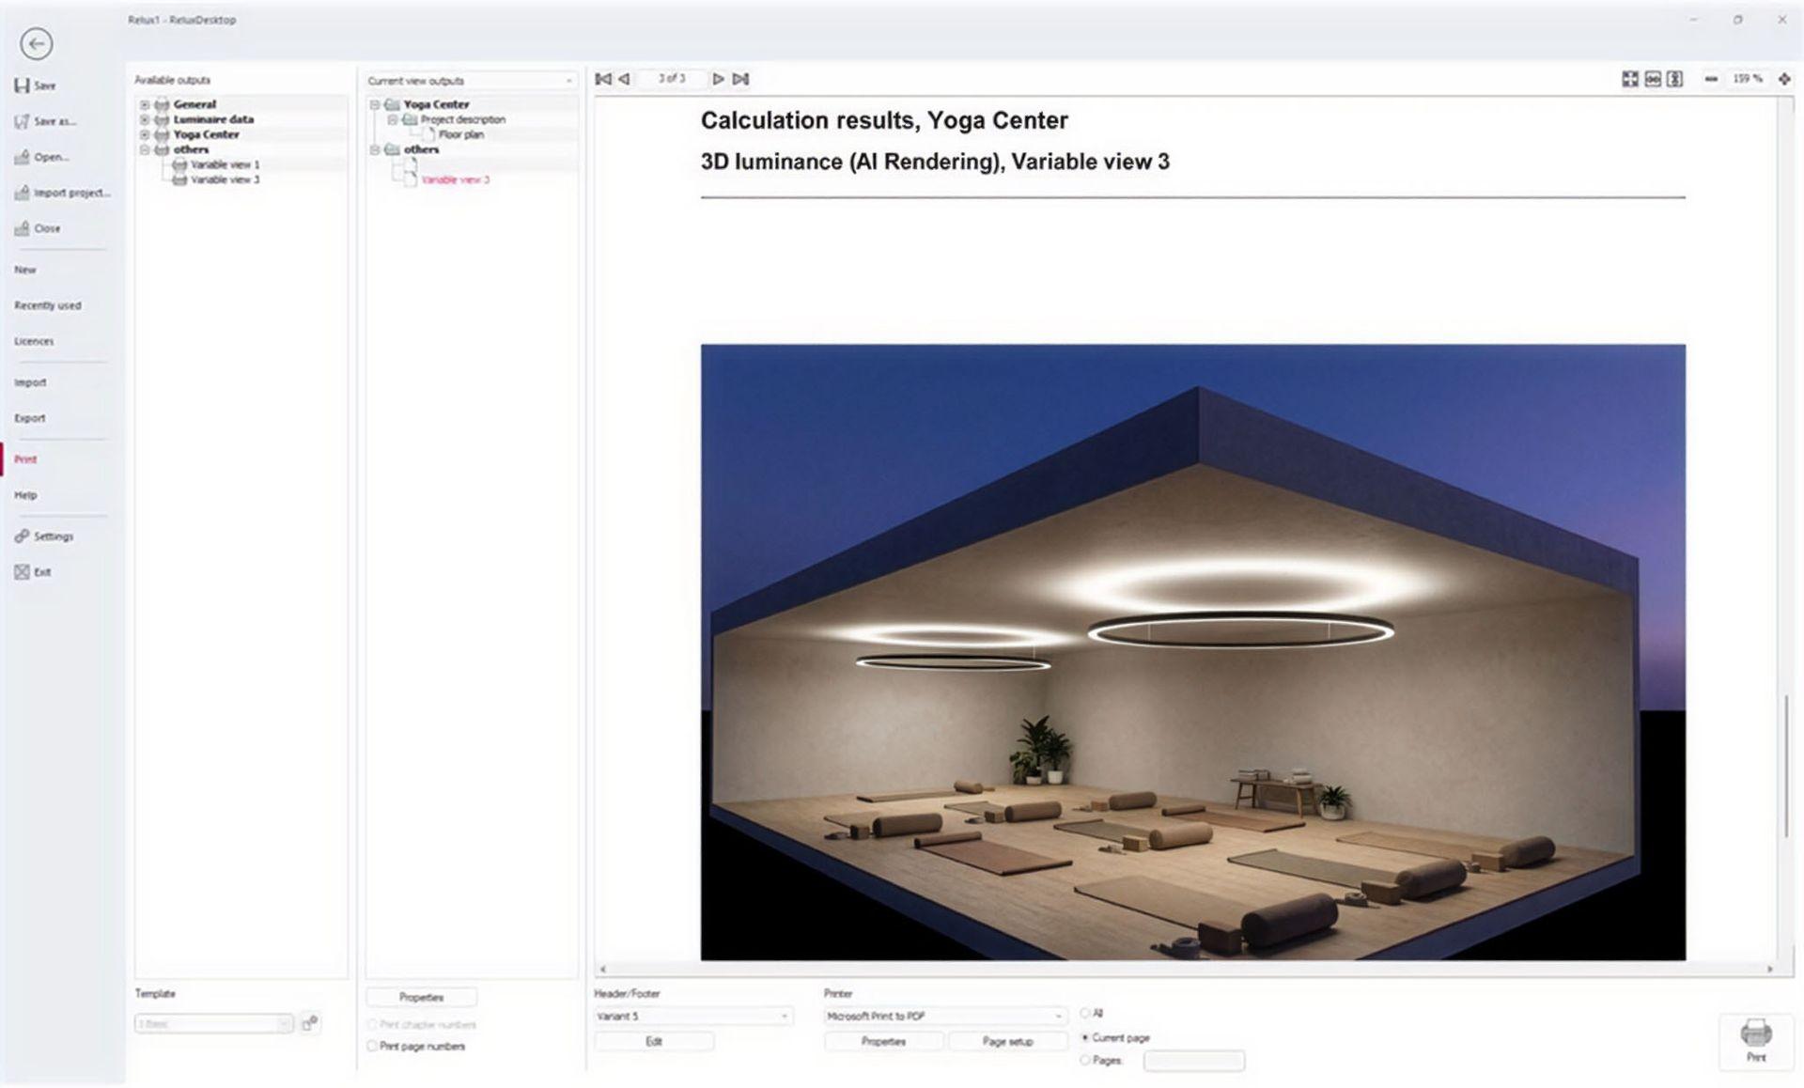Fit preview to page width

[1653, 79]
